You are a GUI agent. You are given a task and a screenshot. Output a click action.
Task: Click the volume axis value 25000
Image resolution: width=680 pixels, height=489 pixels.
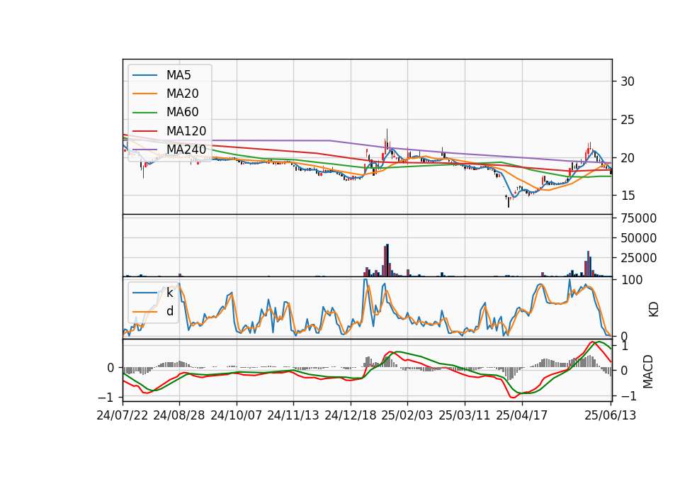638,258
